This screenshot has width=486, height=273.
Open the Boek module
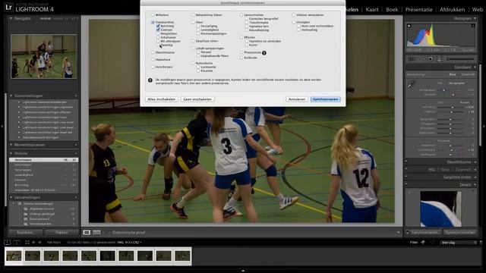point(392,10)
